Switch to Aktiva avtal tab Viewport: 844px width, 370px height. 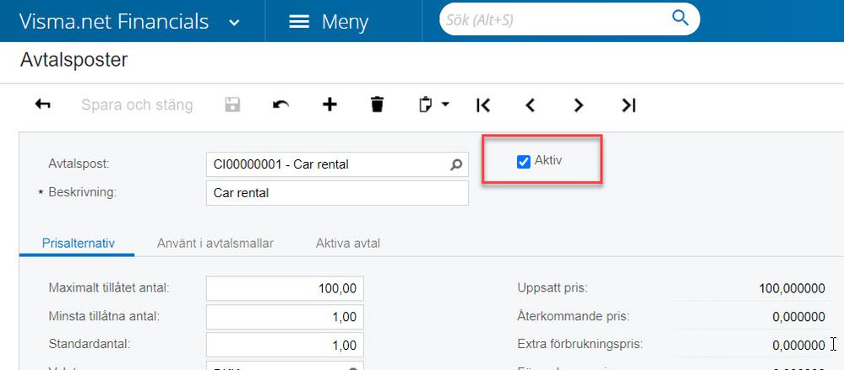tap(348, 244)
